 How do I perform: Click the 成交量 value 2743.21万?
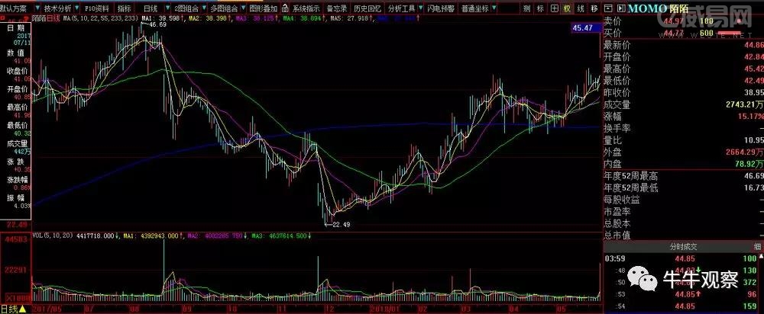[743, 104]
